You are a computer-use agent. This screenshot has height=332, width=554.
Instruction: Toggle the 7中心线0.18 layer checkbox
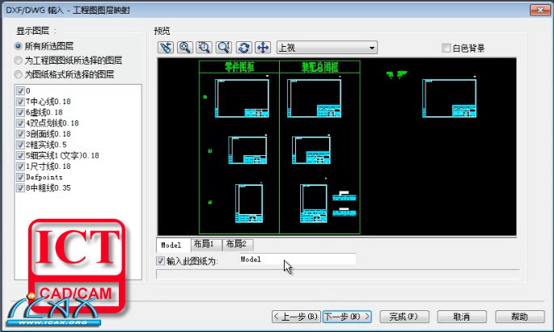coord(20,102)
